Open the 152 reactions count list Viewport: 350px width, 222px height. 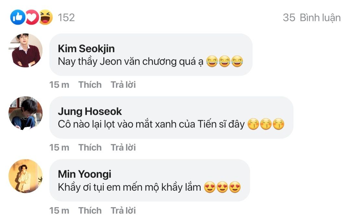[66, 17]
